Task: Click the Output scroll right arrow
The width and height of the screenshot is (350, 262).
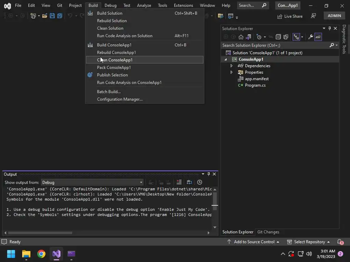Action: tap(208, 233)
